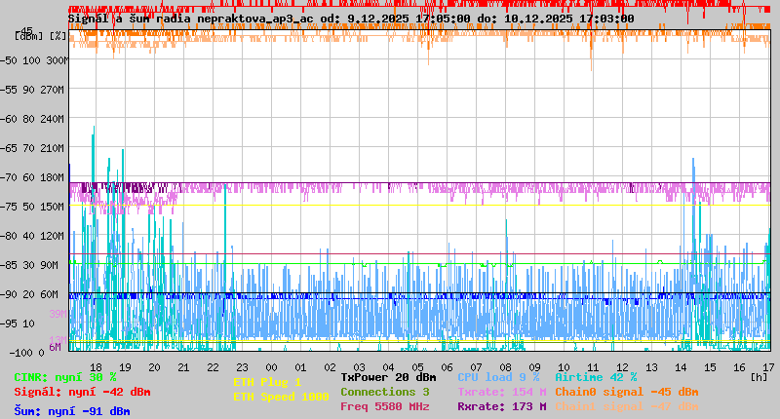Screen dimensions: 780x419
Task: Select the CPU load legend label
Action: tap(498, 377)
